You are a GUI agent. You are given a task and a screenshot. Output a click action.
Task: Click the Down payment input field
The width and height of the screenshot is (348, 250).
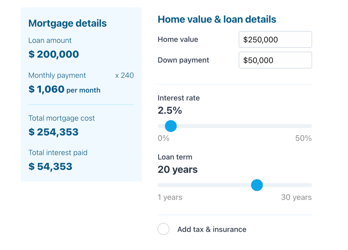click(x=275, y=60)
